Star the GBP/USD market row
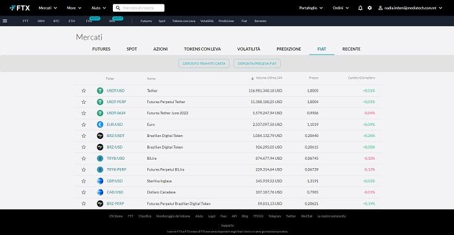The image size is (454, 235). click(x=84, y=181)
